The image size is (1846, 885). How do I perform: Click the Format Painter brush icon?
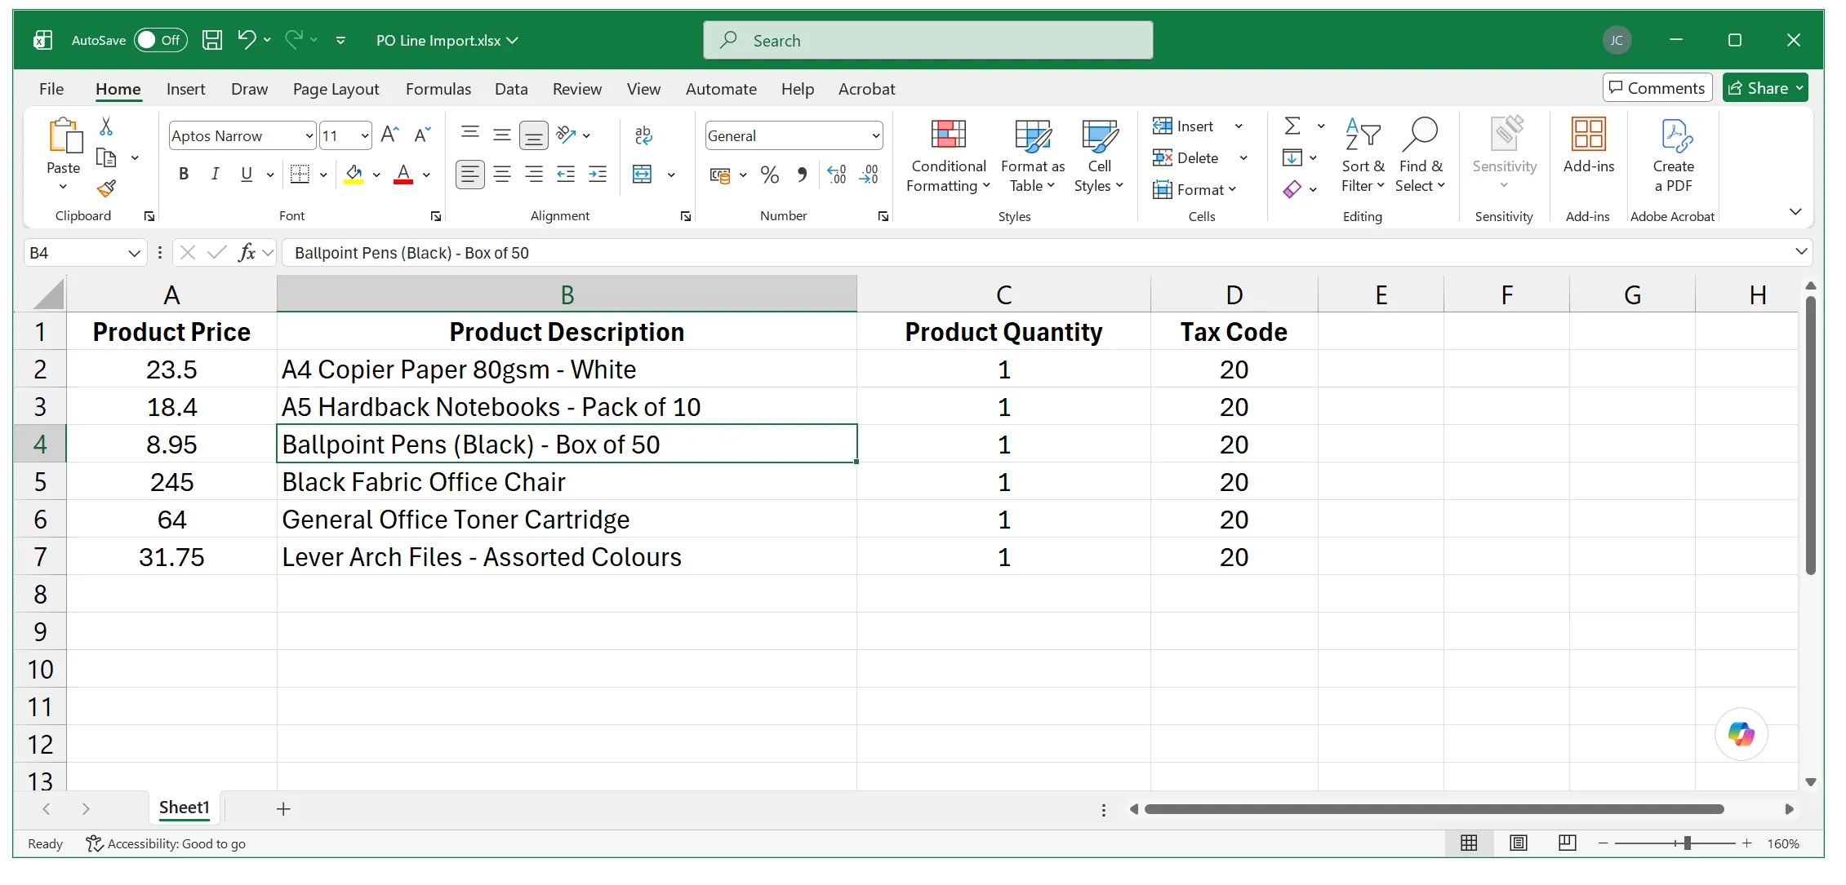point(106,188)
